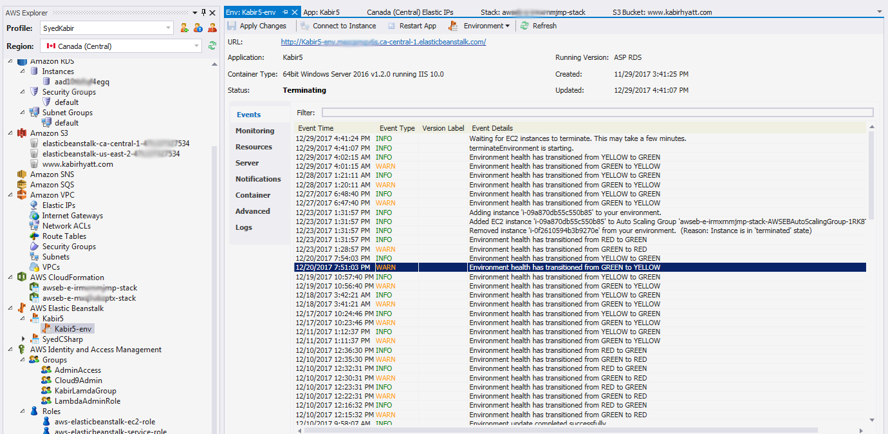Click the Amazon SQS service icon
Image resolution: width=888 pixels, height=434 pixels.
click(x=22, y=185)
